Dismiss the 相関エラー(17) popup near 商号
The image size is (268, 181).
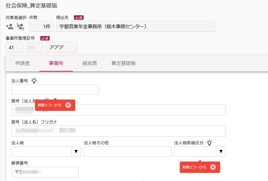click(x=68, y=105)
